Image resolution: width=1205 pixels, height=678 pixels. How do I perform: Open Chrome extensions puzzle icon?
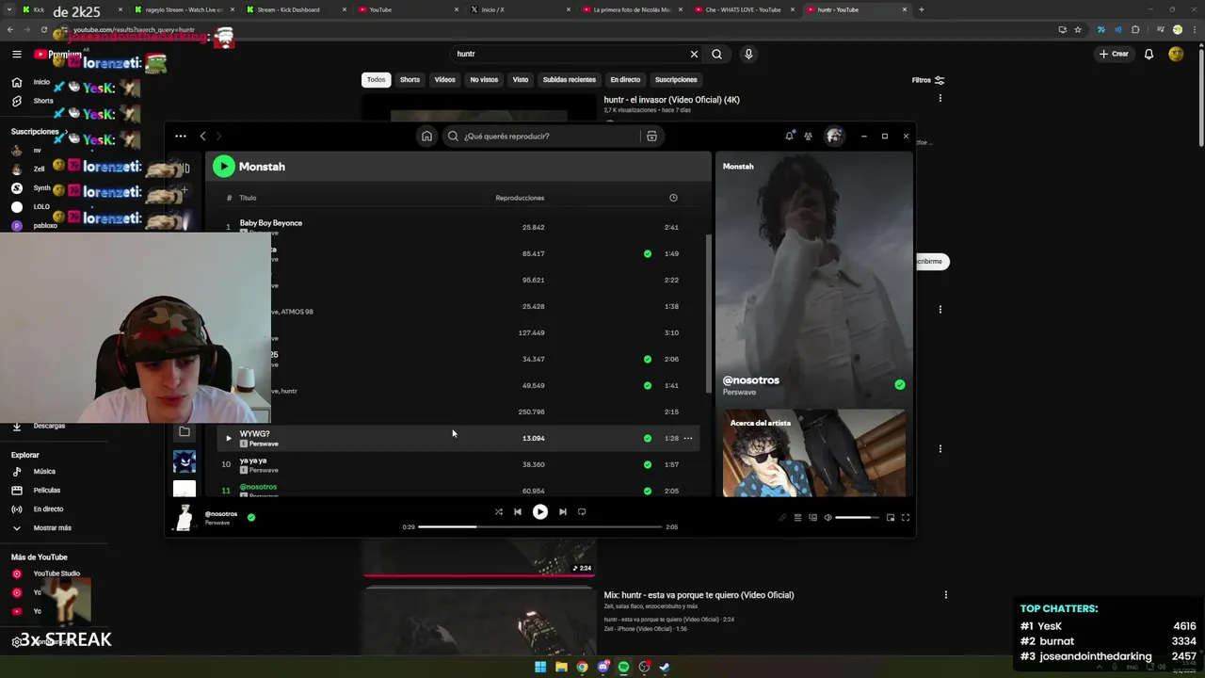pyautogui.click(x=1135, y=29)
